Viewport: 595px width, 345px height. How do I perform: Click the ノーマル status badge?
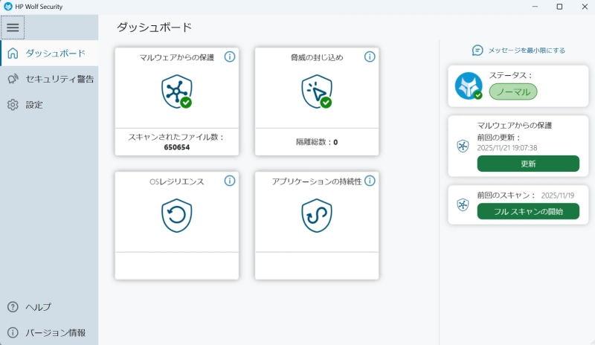pos(513,92)
